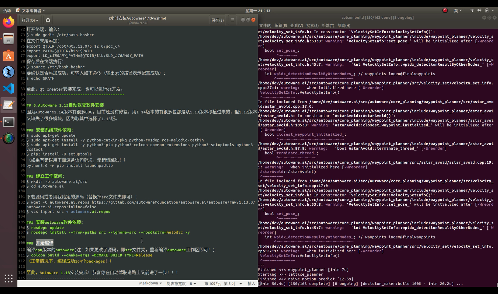Image resolution: width=498 pixels, height=294 pixels.
Task: Open the blue Thunderbolt-style dock app icon
Action: (9, 72)
